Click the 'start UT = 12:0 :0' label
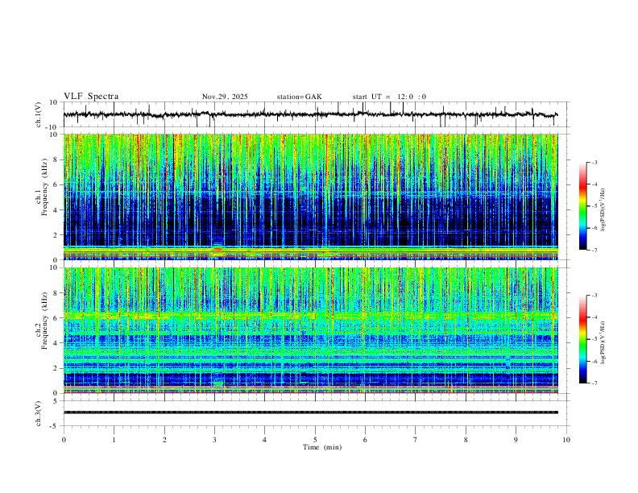 [389, 97]
